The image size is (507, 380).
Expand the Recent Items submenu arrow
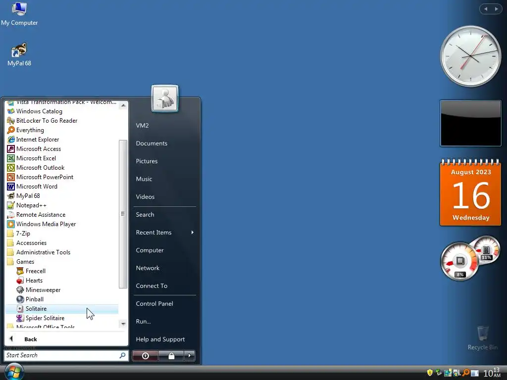point(193,233)
